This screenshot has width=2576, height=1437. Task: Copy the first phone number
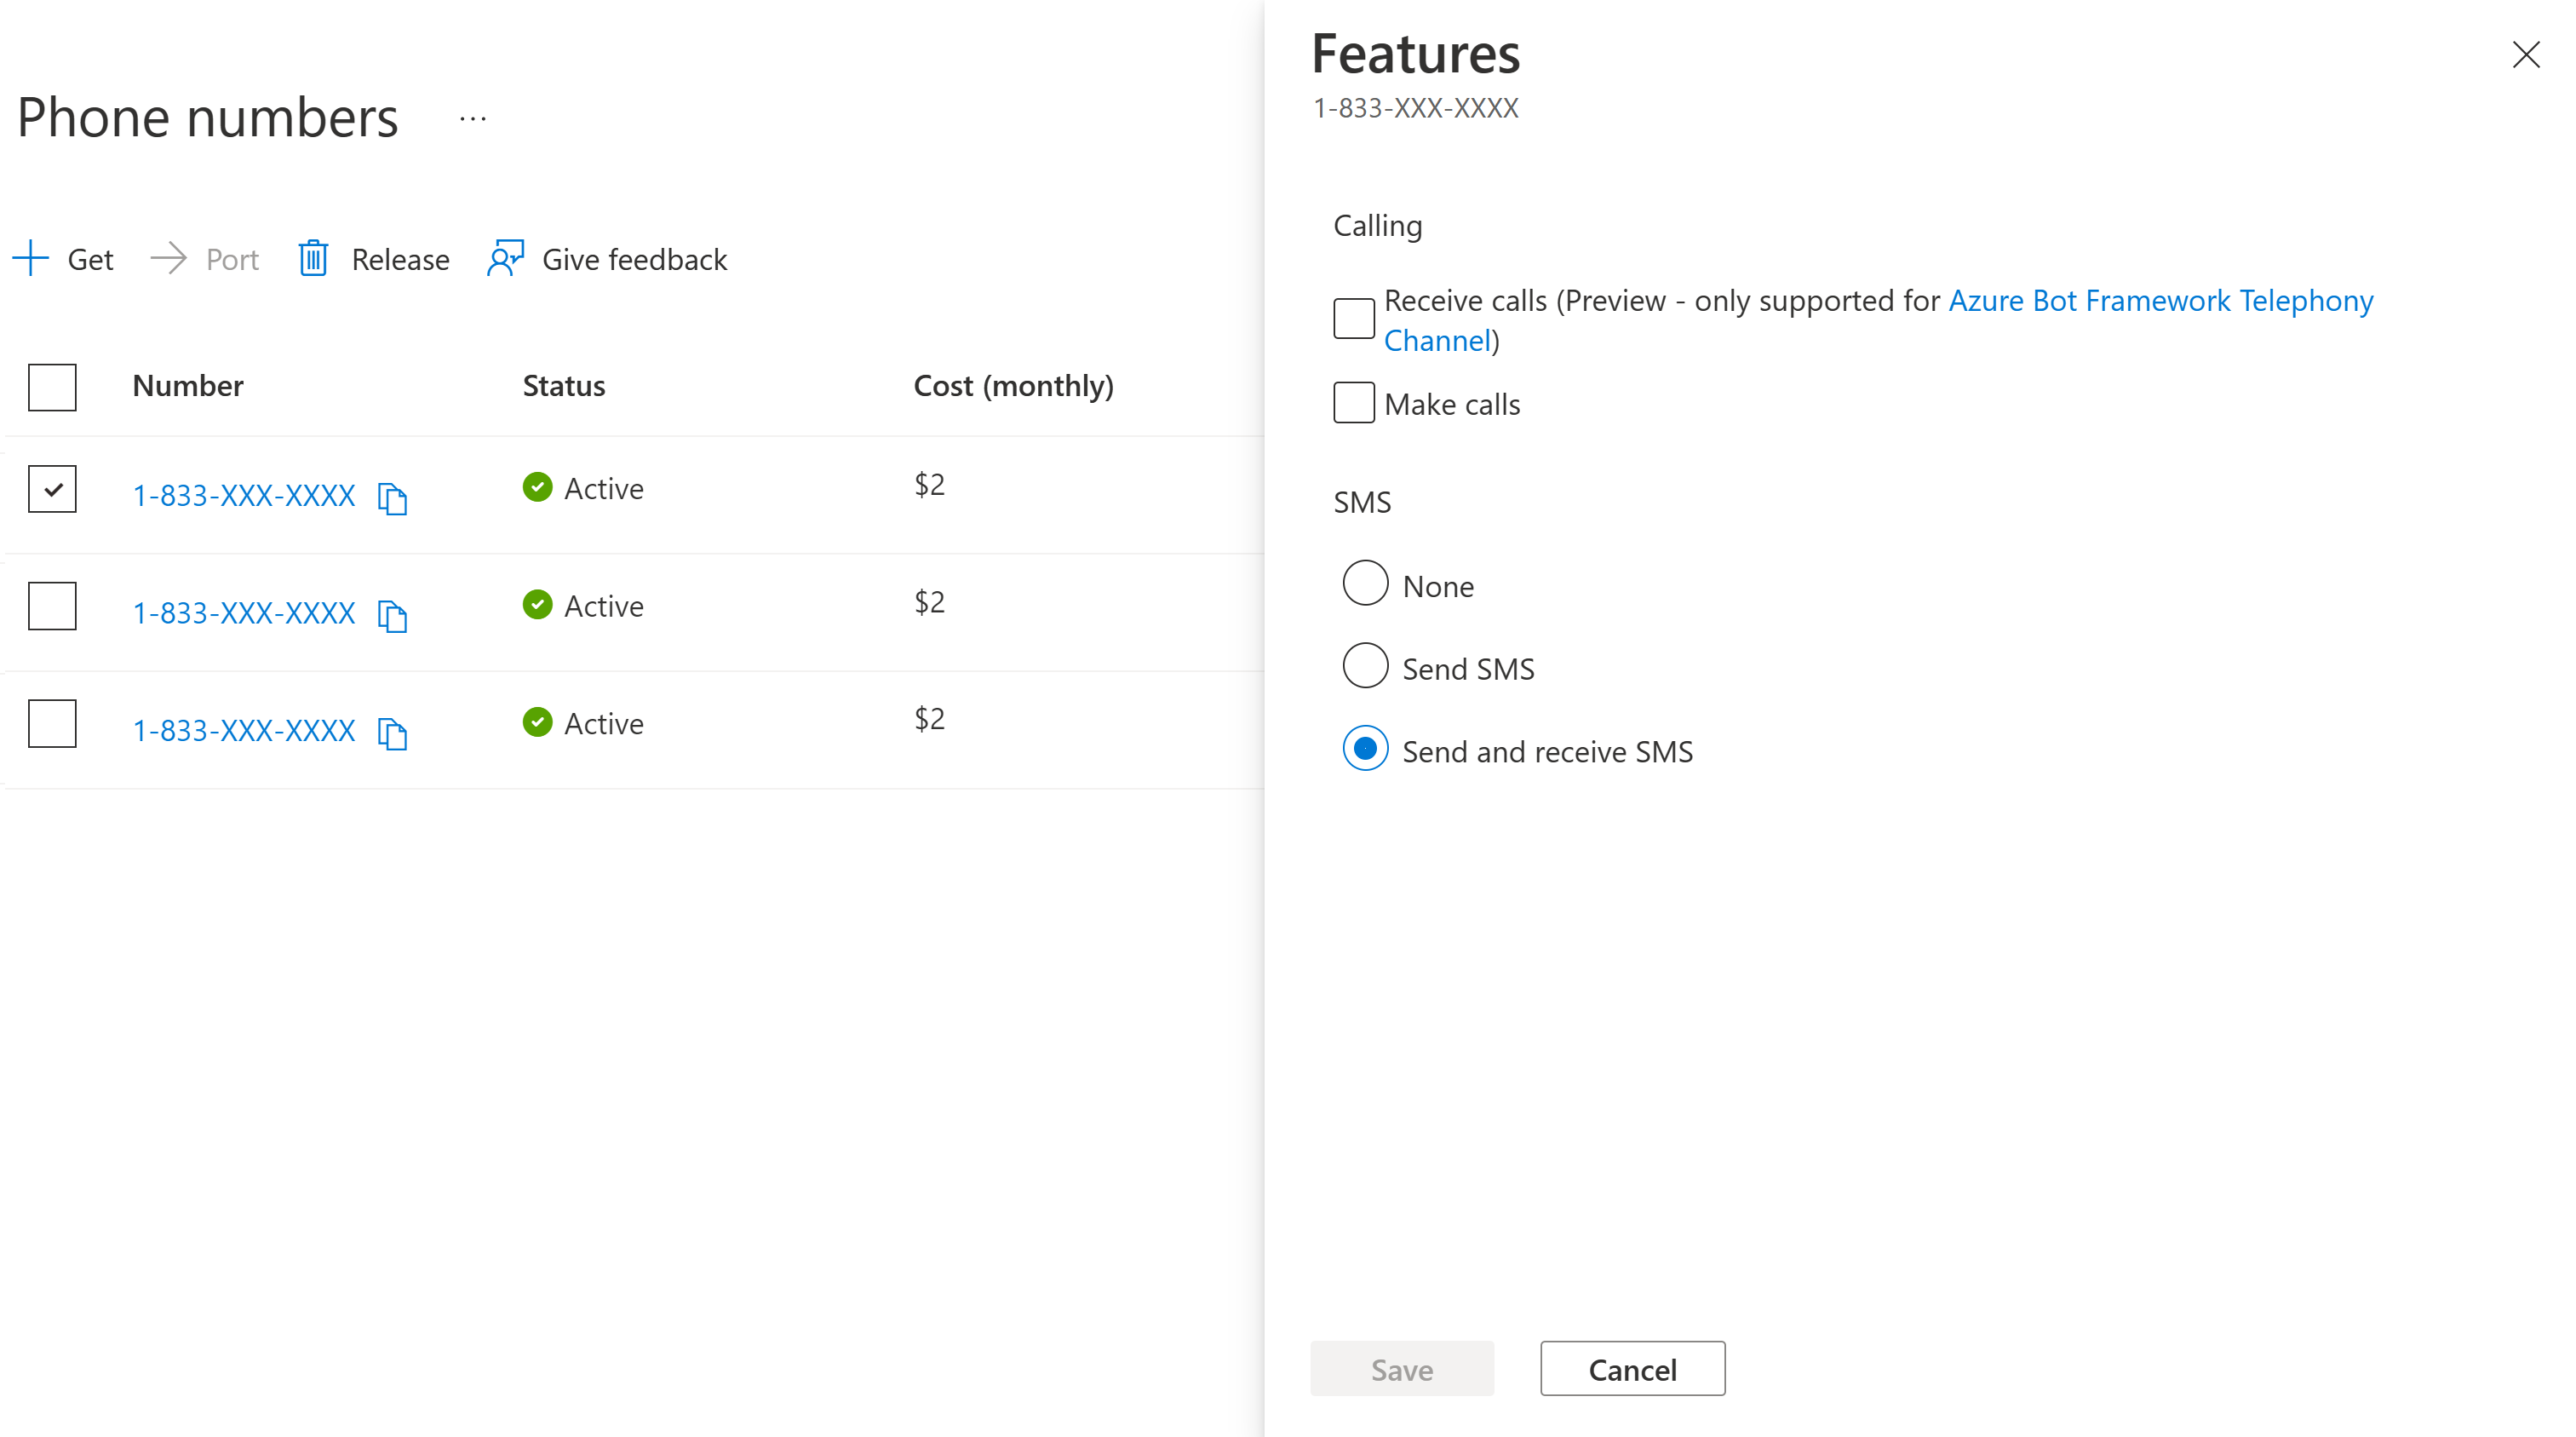click(392, 497)
